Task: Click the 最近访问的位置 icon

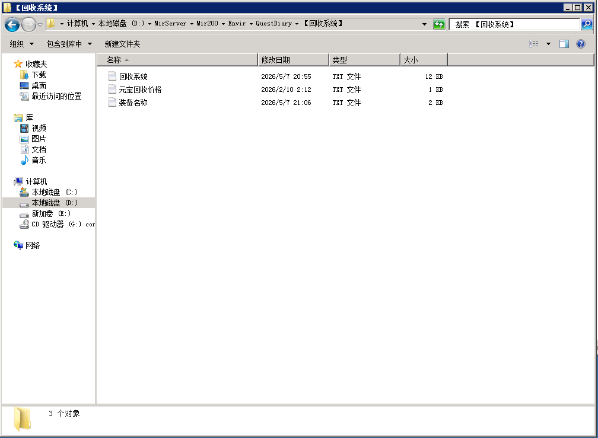Action: click(x=24, y=97)
